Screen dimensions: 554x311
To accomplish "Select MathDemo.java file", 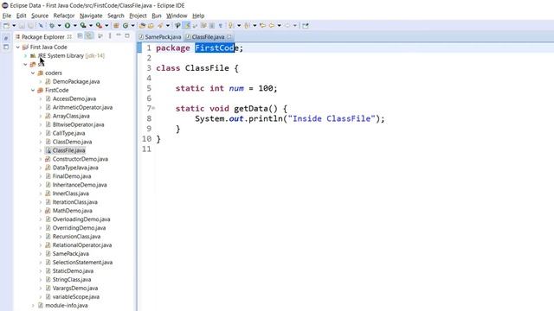I will click(72, 211).
